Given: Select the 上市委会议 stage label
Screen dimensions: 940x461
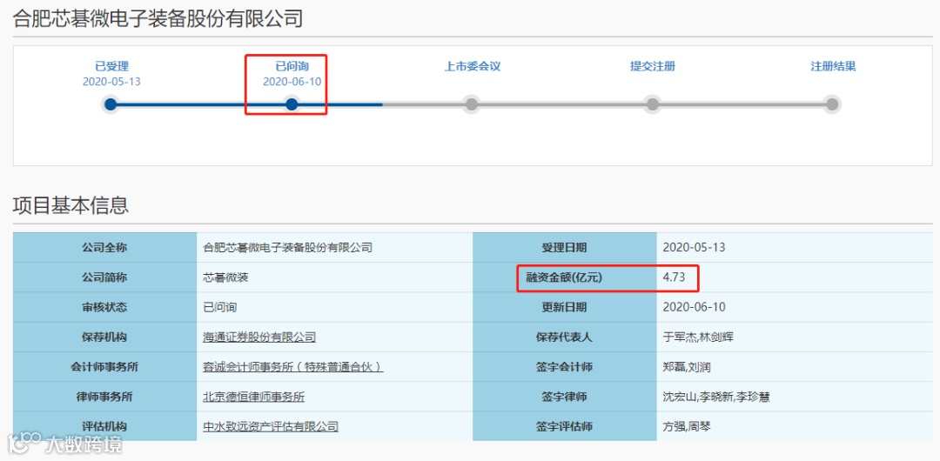Looking at the screenshot, I should tap(472, 66).
